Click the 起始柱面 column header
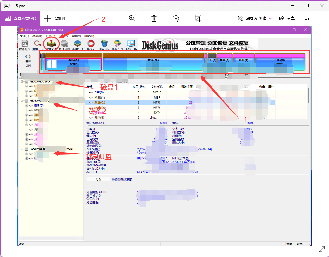The height and width of the screenshot is (257, 329). 186,87
